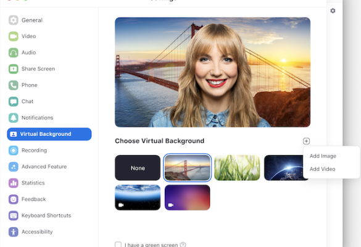Viewport: 361px width, 247px height.
Task: Click the Notifications bell icon
Action: pos(14,118)
